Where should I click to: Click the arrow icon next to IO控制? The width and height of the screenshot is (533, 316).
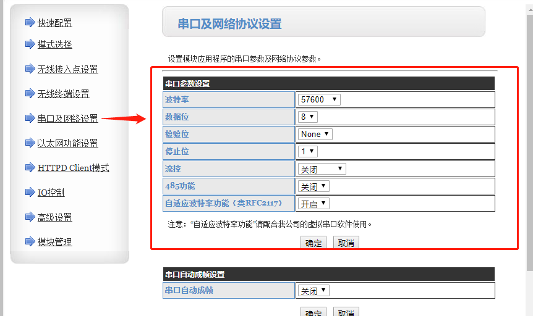tap(30, 192)
